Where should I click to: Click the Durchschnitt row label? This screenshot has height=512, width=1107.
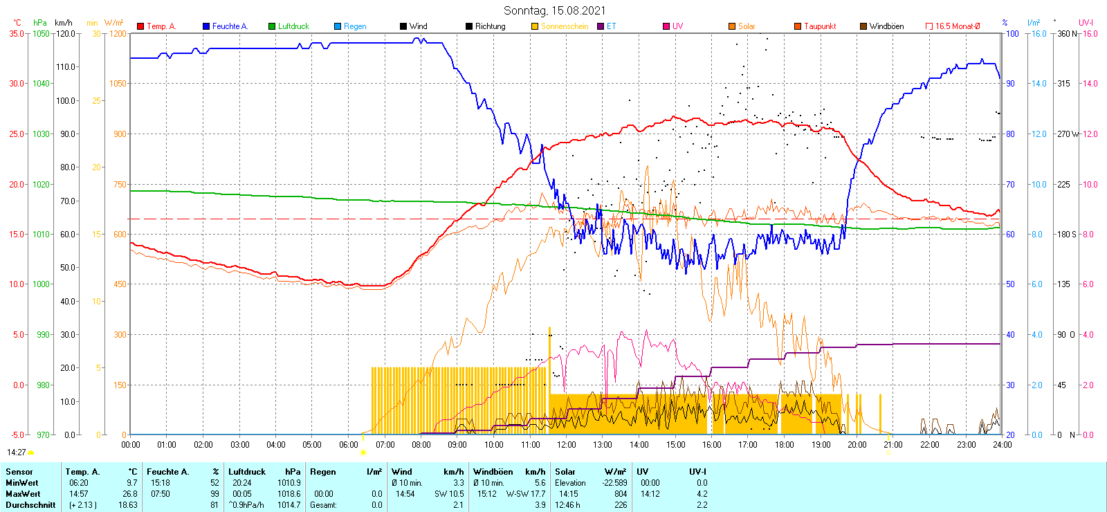[30, 505]
